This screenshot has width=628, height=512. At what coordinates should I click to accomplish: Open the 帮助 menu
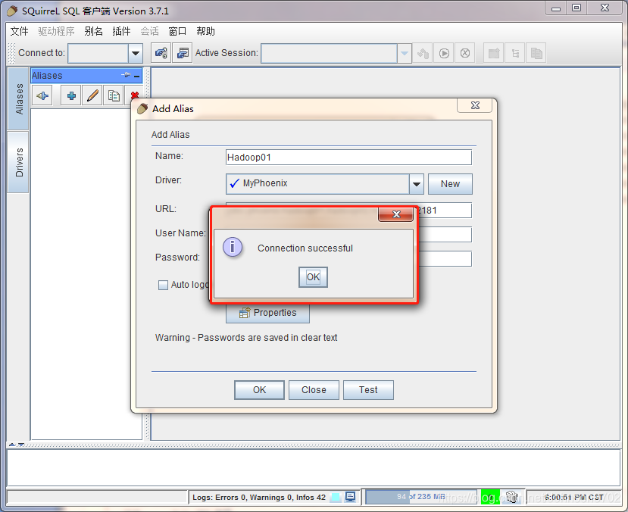(205, 31)
